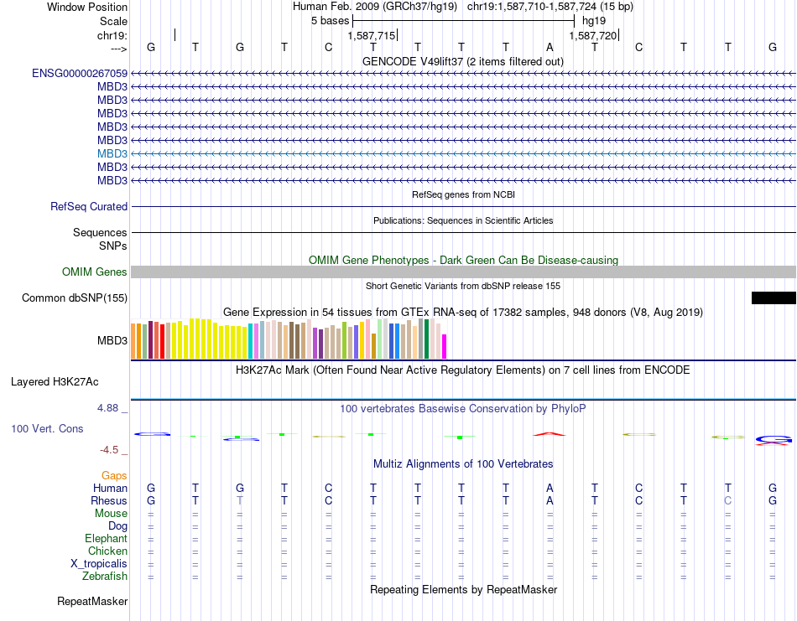Click the dark green GTEx expression bar
This screenshot has height=621, width=797.
coord(426,339)
